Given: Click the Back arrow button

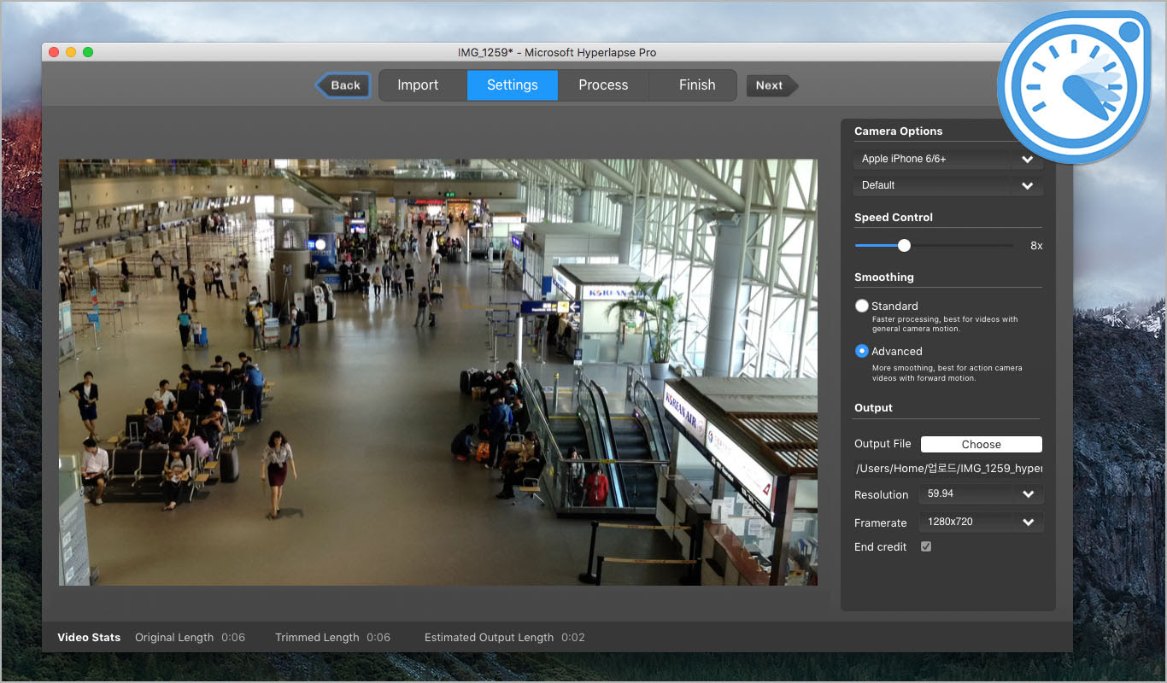Looking at the screenshot, I should click(x=343, y=85).
